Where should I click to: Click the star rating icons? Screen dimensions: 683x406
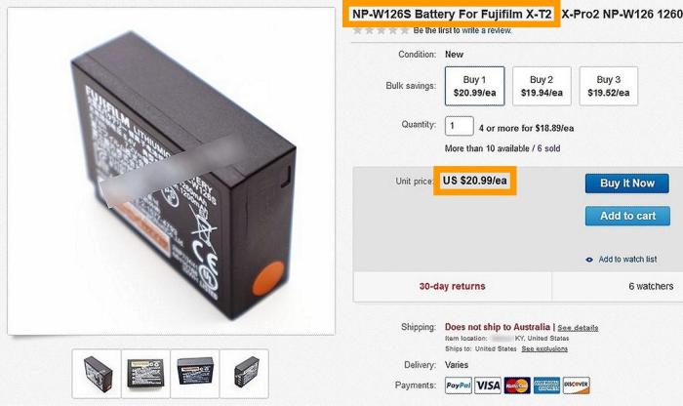382,30
